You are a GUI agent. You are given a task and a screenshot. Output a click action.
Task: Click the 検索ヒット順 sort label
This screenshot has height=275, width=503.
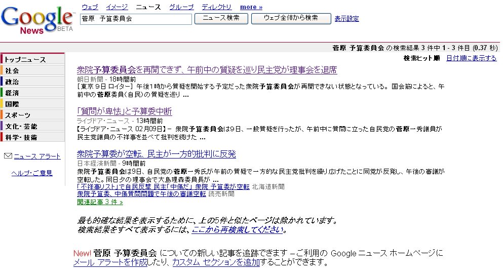pyautogui.click(x=421, y=58)
